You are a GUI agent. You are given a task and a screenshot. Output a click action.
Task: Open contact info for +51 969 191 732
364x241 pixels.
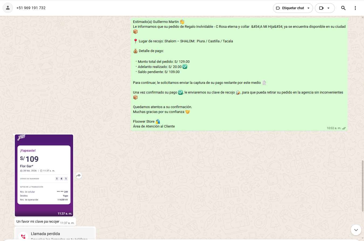click(31, 8)
